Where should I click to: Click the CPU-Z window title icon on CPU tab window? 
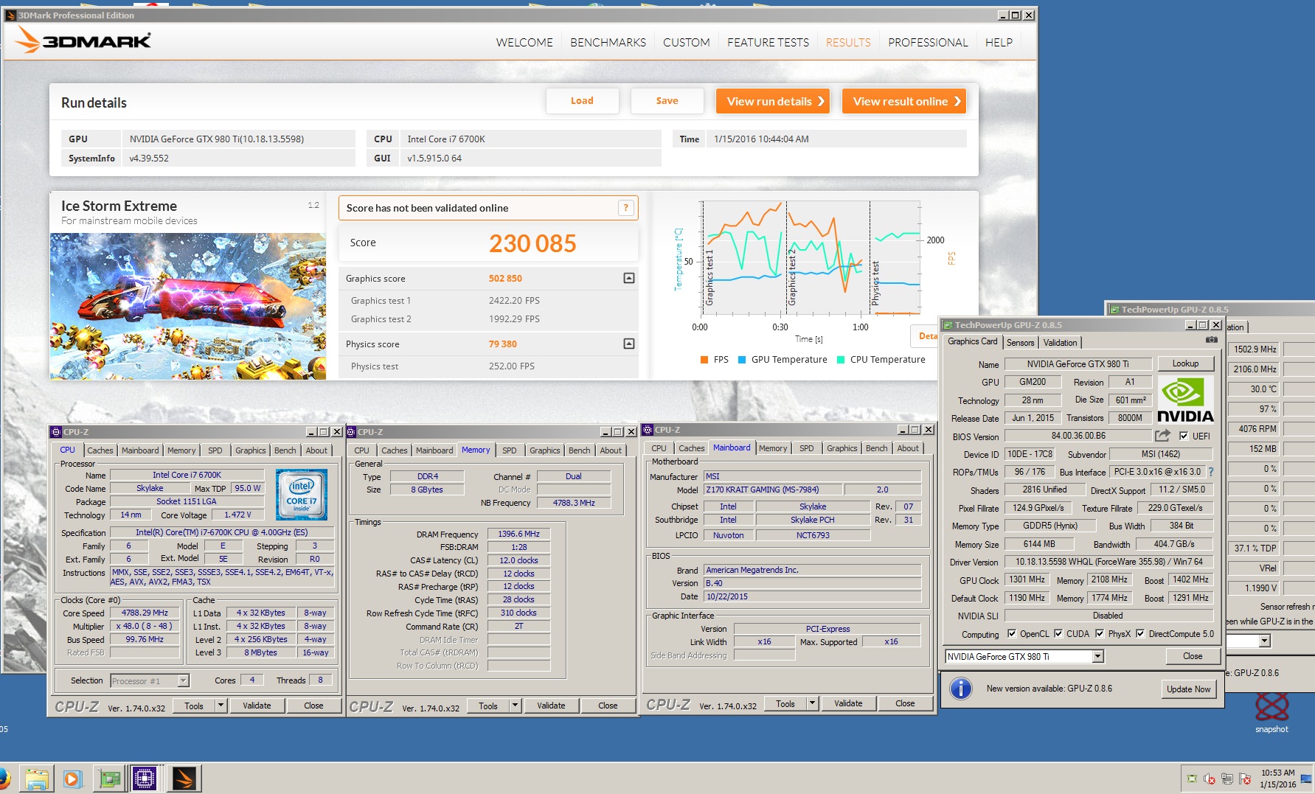(56, 432)
